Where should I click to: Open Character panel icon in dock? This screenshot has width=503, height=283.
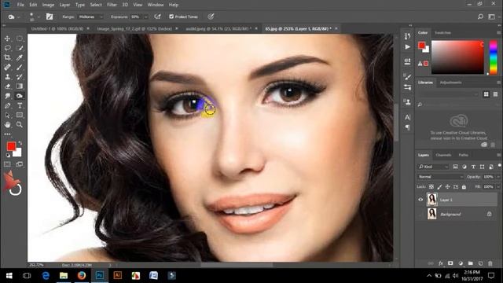[407, 117]
